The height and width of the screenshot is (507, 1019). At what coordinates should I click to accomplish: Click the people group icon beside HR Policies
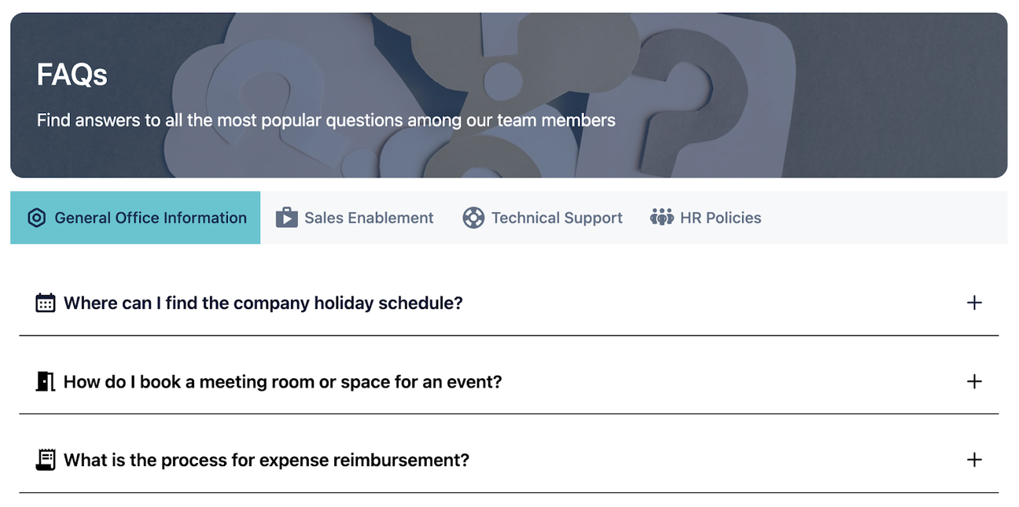coord(661,218)
